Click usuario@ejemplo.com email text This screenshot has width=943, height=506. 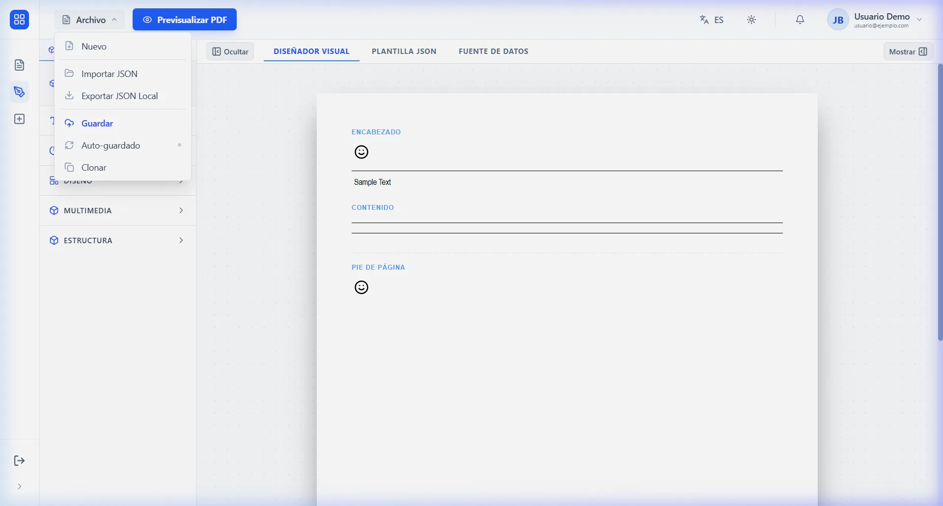(x=881, y=26)
